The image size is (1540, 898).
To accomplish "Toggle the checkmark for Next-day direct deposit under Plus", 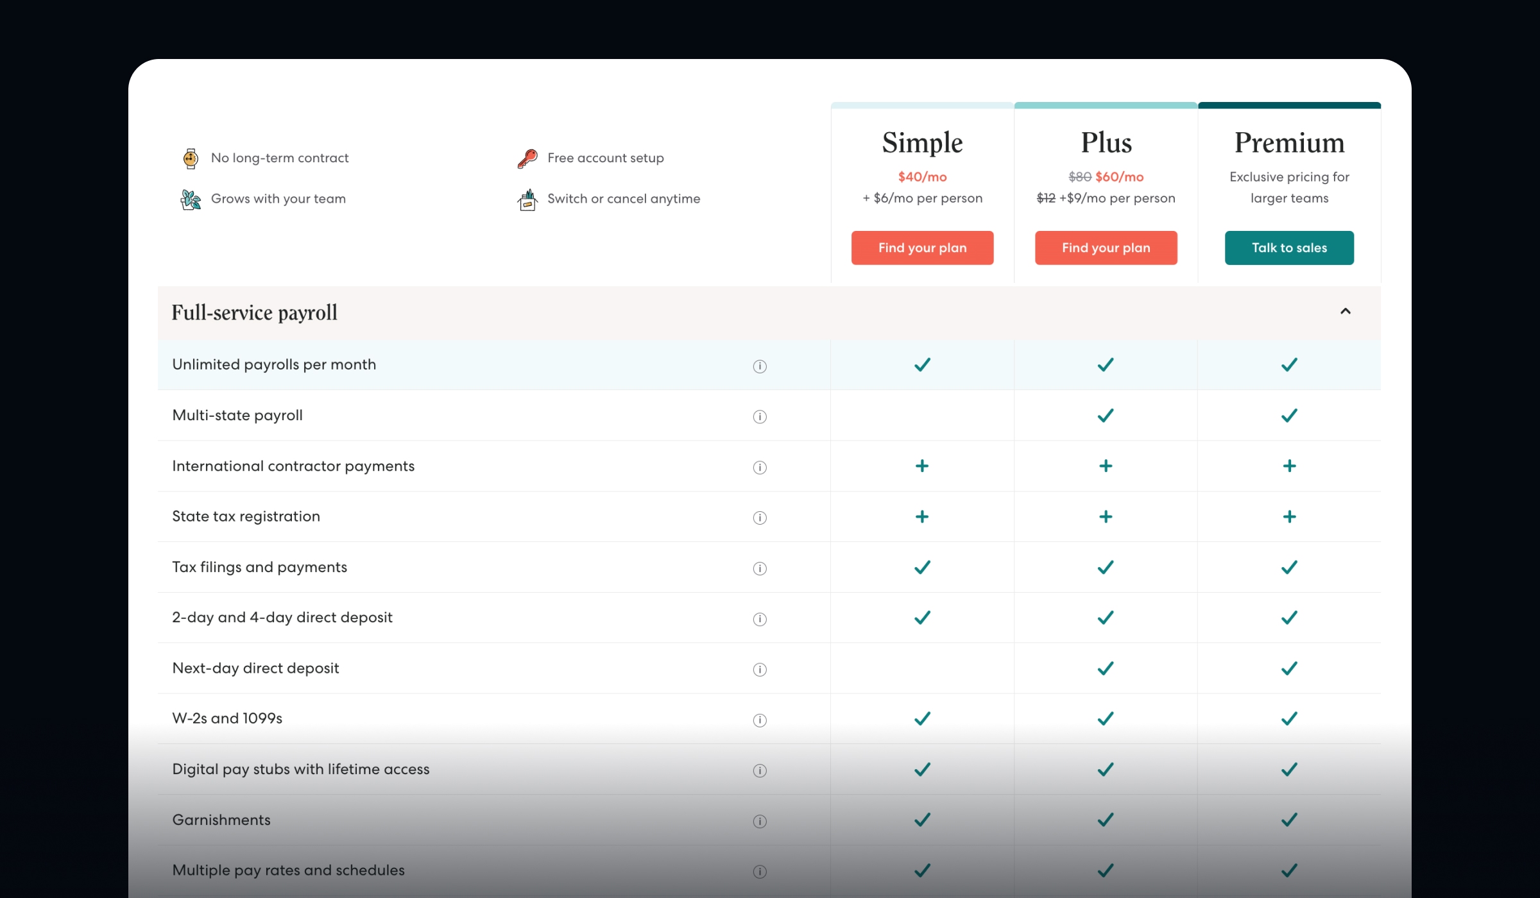I will tap(1105, 668).
